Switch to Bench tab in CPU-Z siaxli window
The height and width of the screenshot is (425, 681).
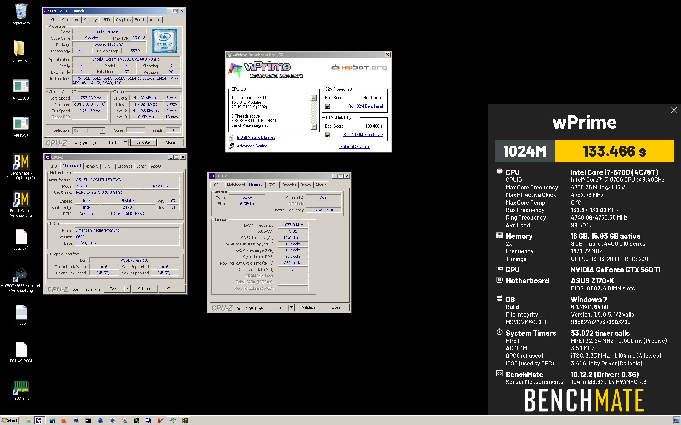[x=140, y=20]
